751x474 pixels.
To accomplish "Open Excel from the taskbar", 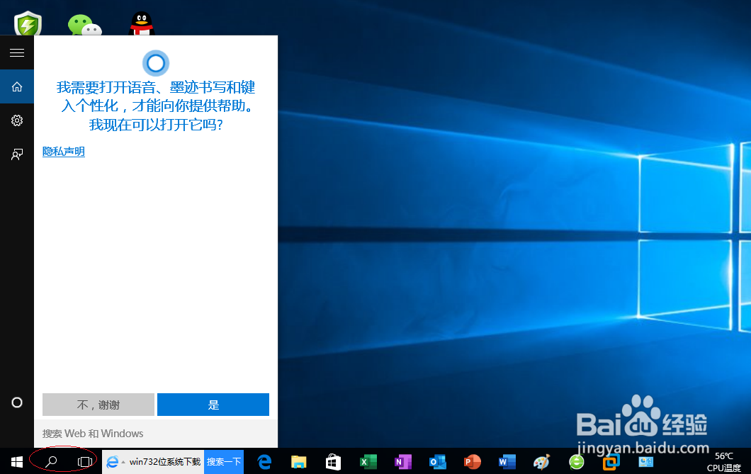I will pos(368,461).
